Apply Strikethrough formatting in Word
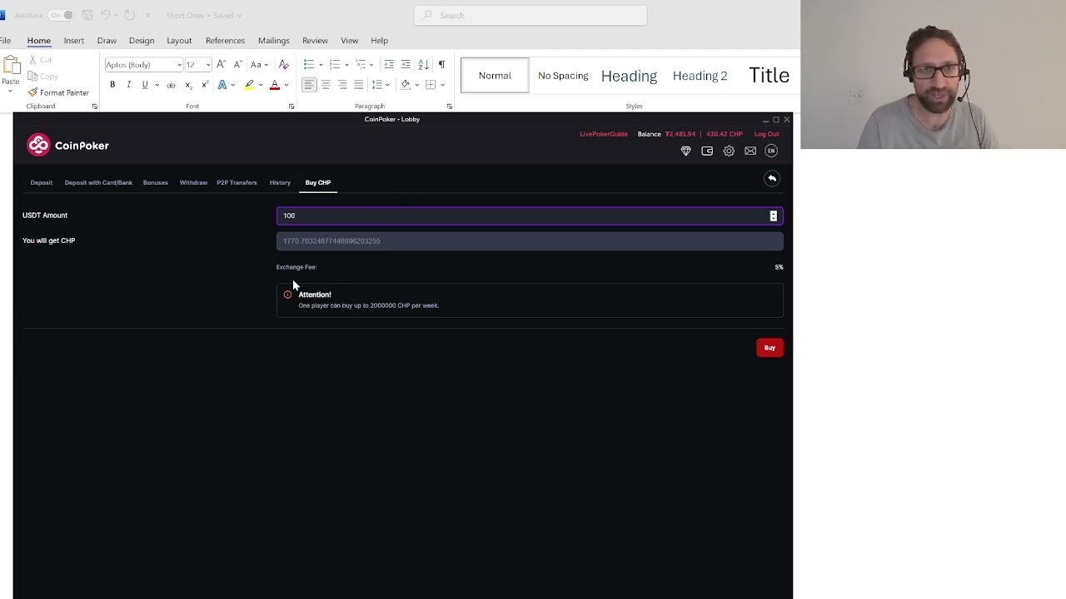 pos(171,85)
